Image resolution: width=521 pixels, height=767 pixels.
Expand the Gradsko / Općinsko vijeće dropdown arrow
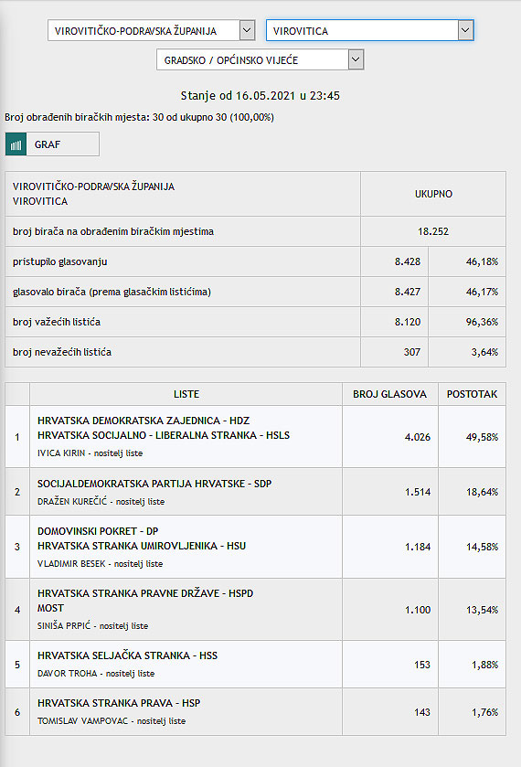[356, 59]
